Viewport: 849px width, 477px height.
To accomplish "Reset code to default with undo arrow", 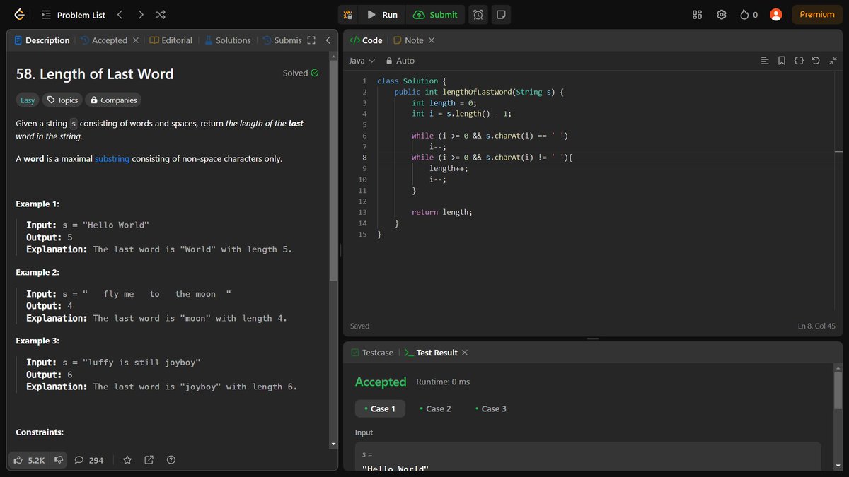I will click(815, 61).
